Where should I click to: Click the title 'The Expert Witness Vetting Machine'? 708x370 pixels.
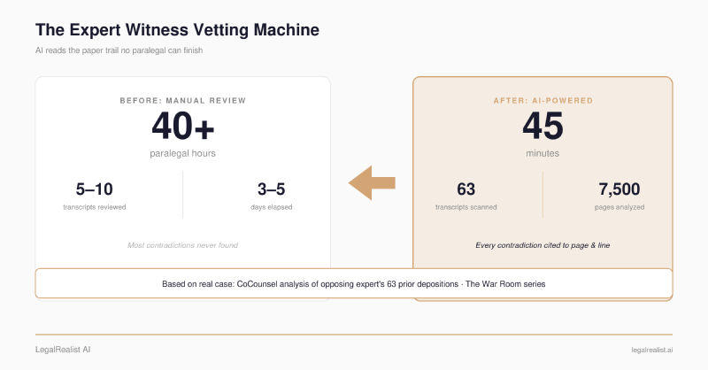pos(178,30)
